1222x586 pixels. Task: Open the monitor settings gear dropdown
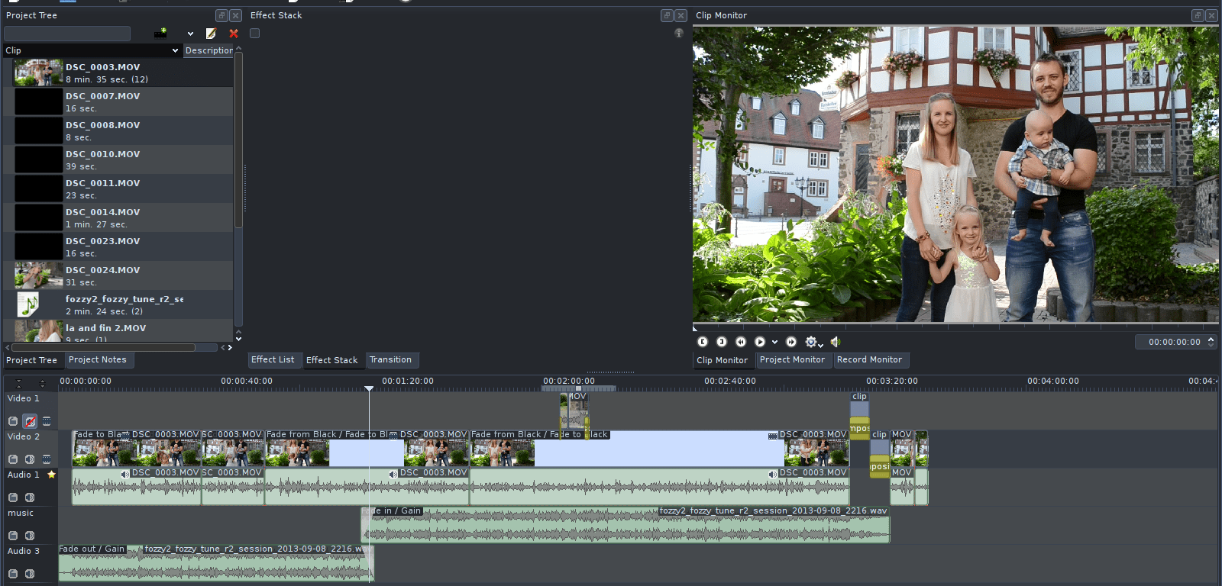pyautogui.click(x=813, y=342)
